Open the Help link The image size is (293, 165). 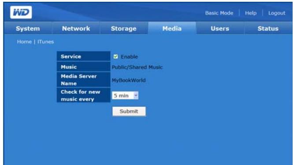[251, 13]
